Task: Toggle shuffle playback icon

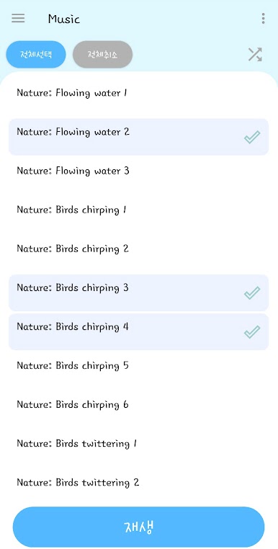Action: pos(255,54)
